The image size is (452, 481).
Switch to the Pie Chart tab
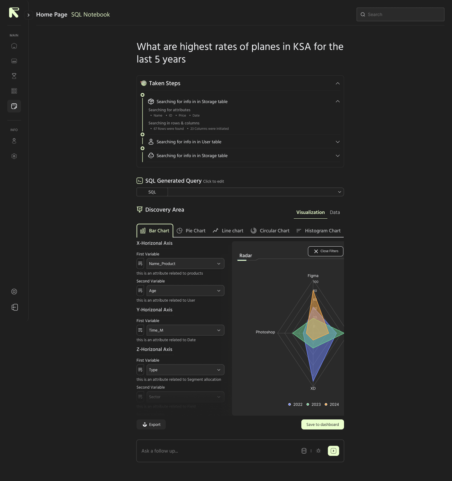[191, 231]
